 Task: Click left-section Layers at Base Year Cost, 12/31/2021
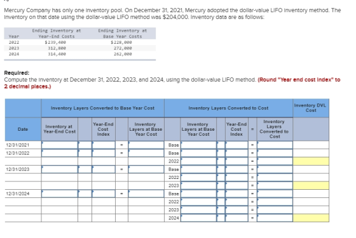pyautogui.click(x=146, y=145)
